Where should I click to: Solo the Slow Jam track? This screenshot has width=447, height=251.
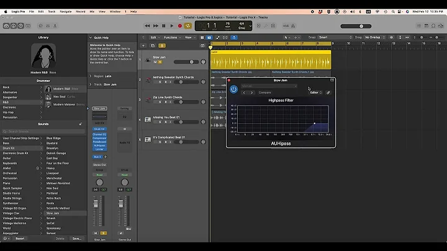pos(160,62)
